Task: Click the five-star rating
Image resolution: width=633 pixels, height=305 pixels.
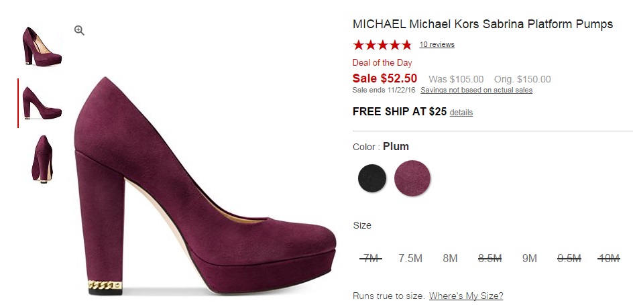Action: (x=382, y=45)
